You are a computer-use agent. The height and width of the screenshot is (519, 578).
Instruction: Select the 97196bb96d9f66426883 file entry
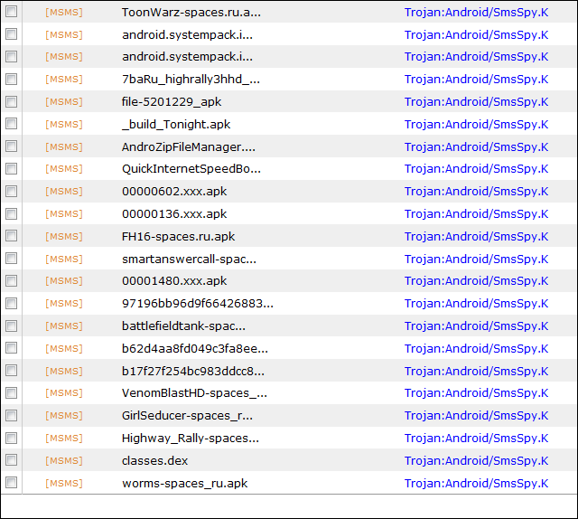[197, 304]
